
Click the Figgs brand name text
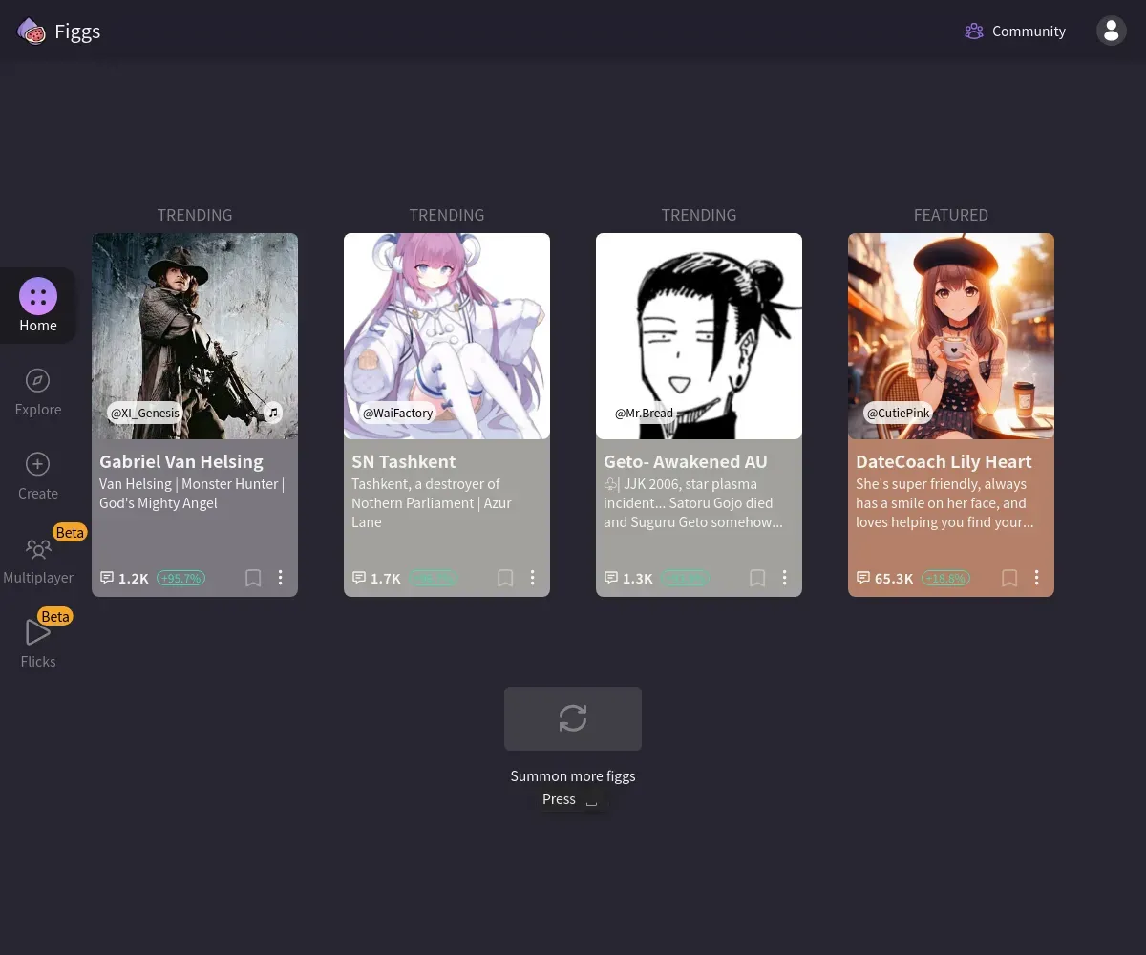pos(77,32)
